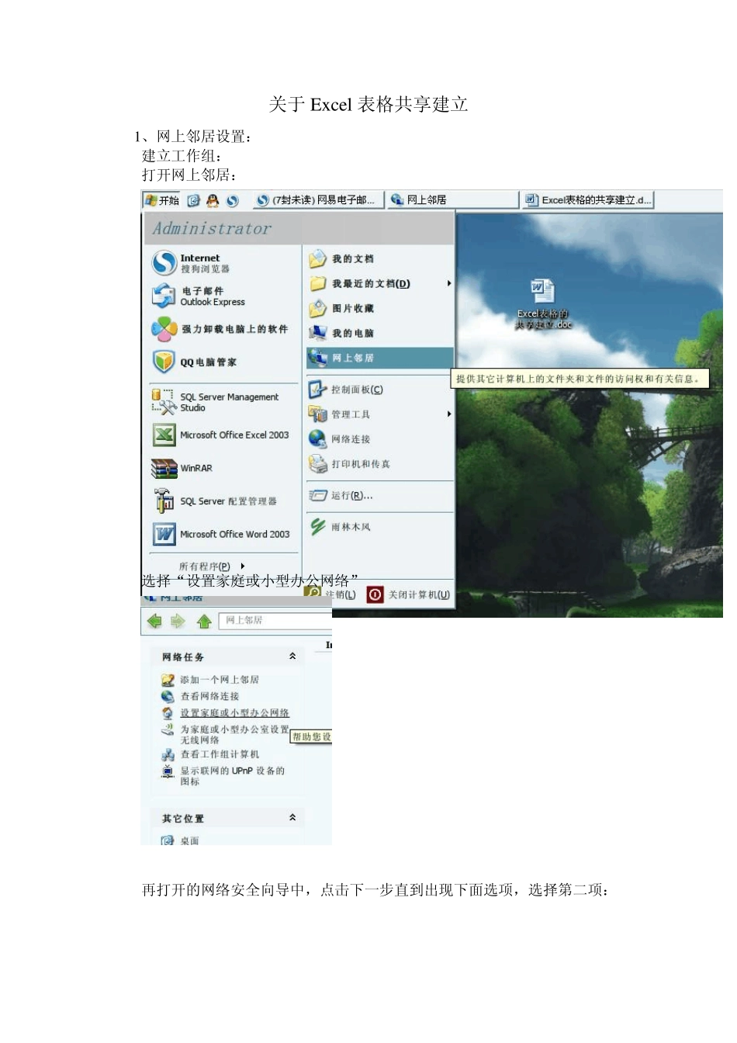Click 关闭计算机 shutdown button
The image size is (737, 1043).
409,594
